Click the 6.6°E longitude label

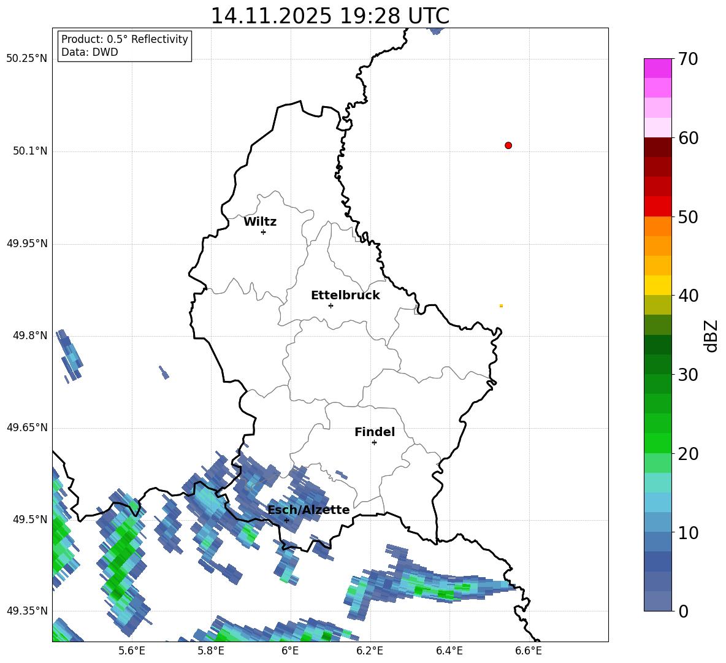pyautogui.click(x=529, y=651)
